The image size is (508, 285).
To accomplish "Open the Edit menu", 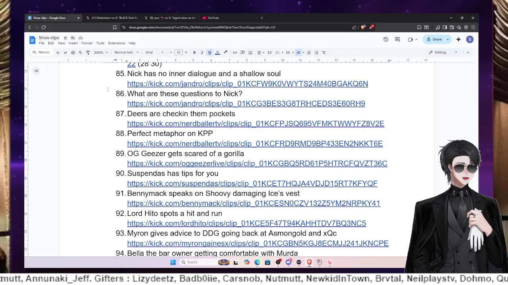I will pos(51,43).
